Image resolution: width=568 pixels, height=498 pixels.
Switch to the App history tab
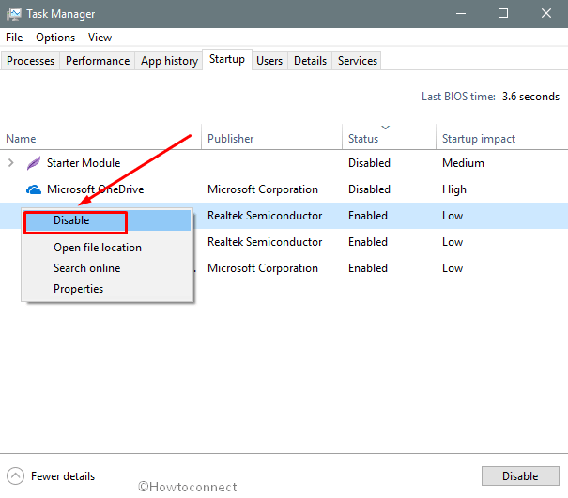(169, 61)
